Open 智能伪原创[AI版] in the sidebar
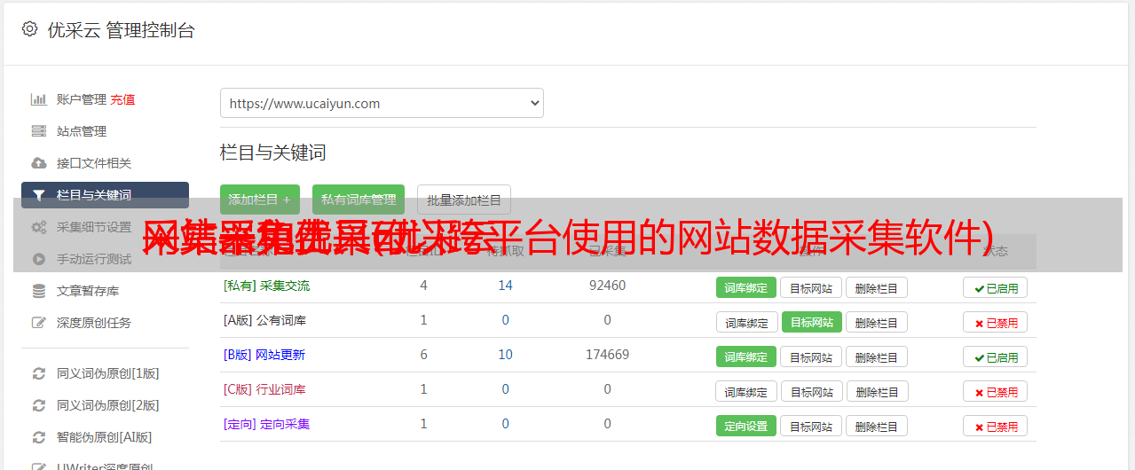The height and width of the screenshot is (470, 1135). coord(105,437)
